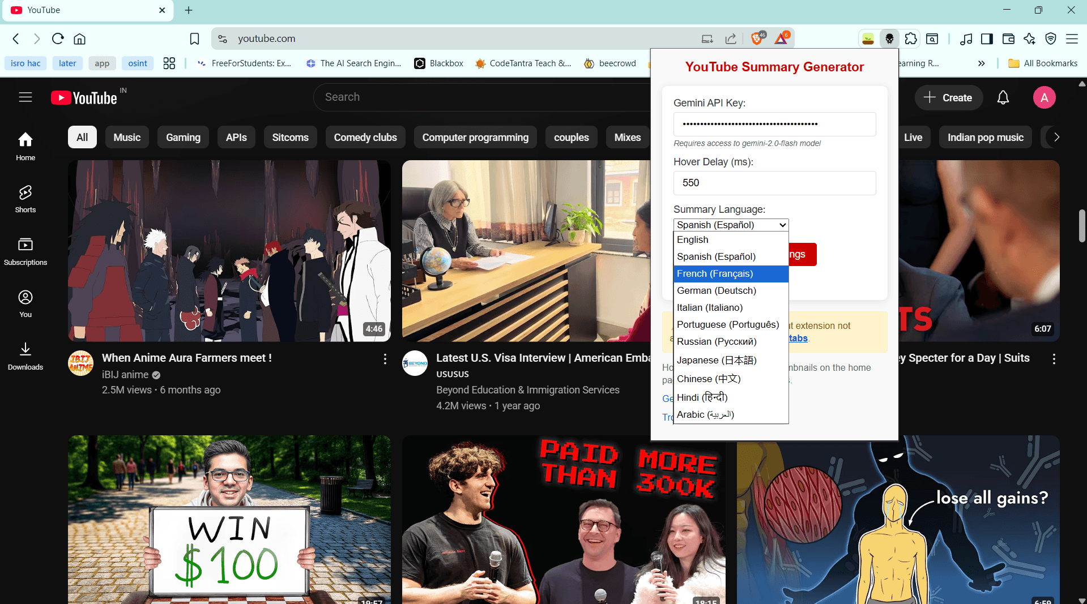This screenshot has width=1087, height=604.
Task: Open Subscriptions in left sidebar
Action: [25, 251]
